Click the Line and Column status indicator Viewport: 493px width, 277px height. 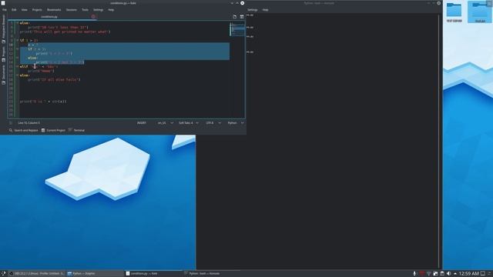coord(29,123)
